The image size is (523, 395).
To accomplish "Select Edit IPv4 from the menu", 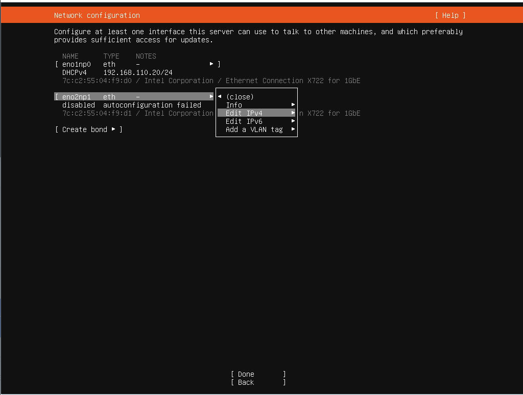I will (x=244, y=113).
